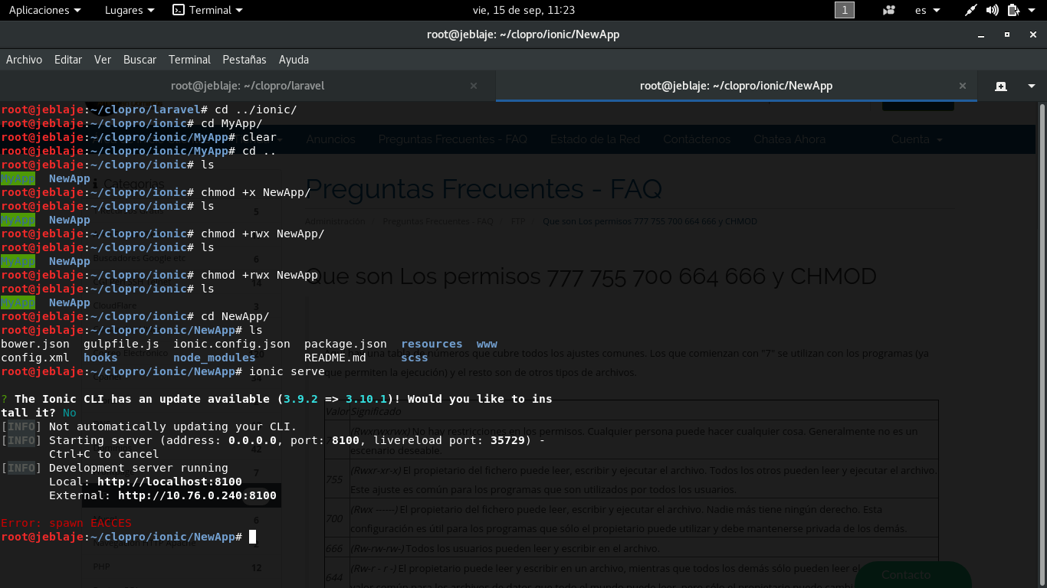Screen dimensions: 1047x588
Task: Click the wired network connection icon
Action: [971, 10]
